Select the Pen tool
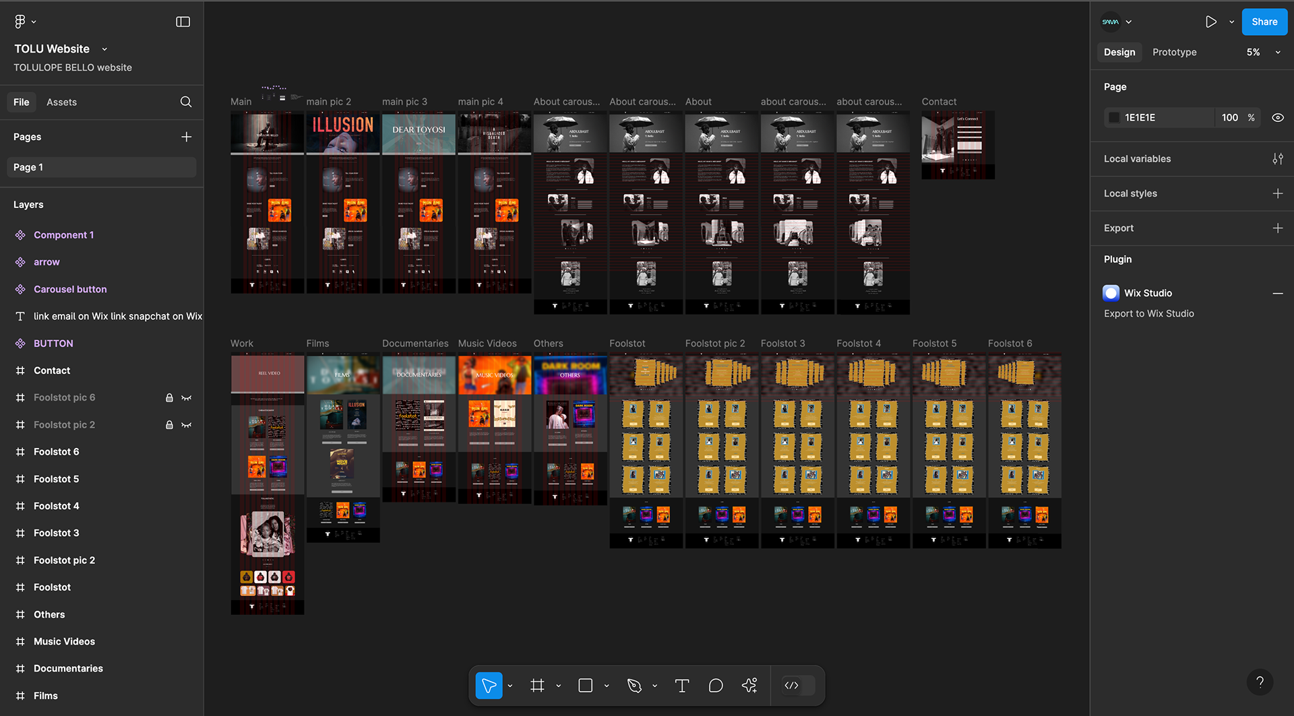This screenshot has width=1294, height=716. [x=634, y=685]
